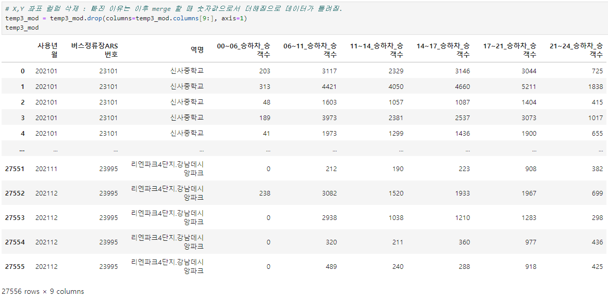Click the 06~11_승하차_승객수 column header
Viewport: 608px width, 298px height.
[310, 50]
